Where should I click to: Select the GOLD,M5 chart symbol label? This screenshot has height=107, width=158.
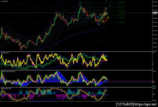pyautogui.click(x=5, y=1)
